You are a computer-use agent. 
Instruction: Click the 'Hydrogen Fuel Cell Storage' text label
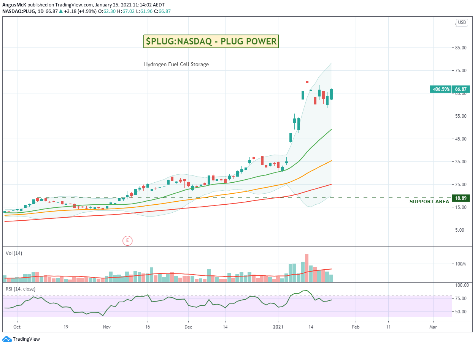coord(176,65)
